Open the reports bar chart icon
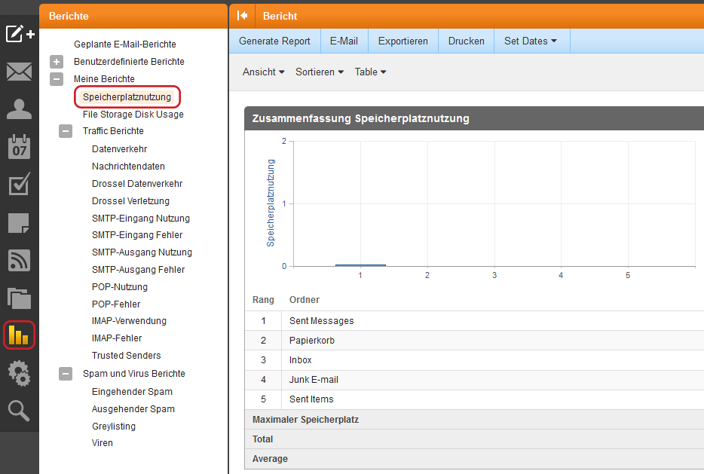The width and height of the screenshot is (704, 474). [x=19, y=335]
